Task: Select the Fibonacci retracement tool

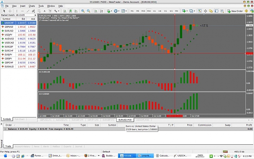Action: (x=39, y=11)
